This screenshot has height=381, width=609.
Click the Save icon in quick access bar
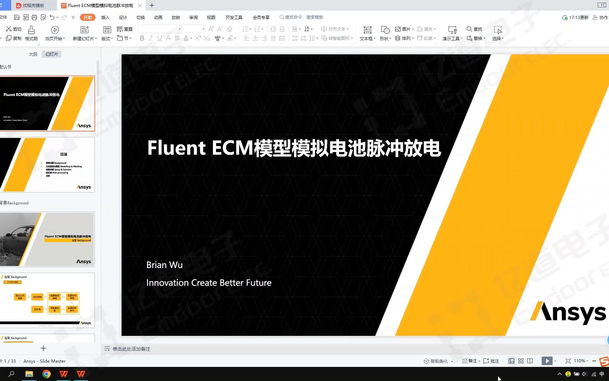point(17,17)
